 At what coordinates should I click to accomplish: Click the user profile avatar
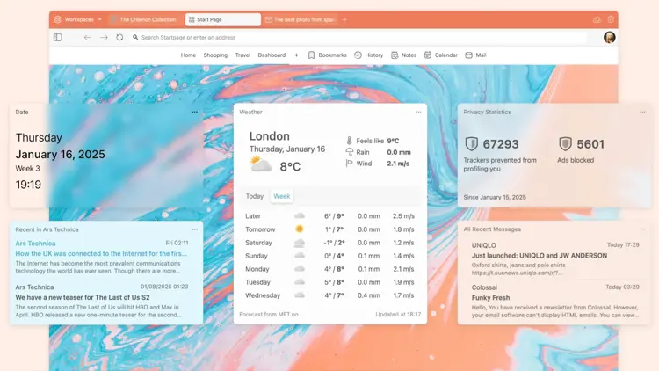(609, 38)
